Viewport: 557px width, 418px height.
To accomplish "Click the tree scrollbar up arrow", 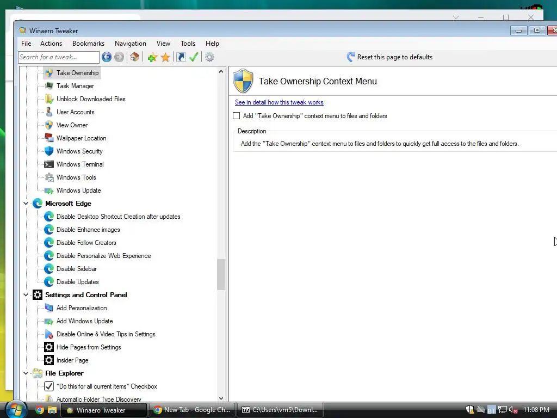I will (x=221, y=71).
